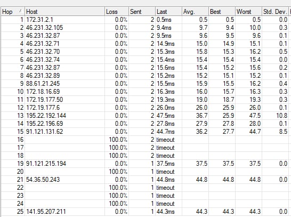
Task: Select row for host 172.19.177.50
Action: pos(145,100)
